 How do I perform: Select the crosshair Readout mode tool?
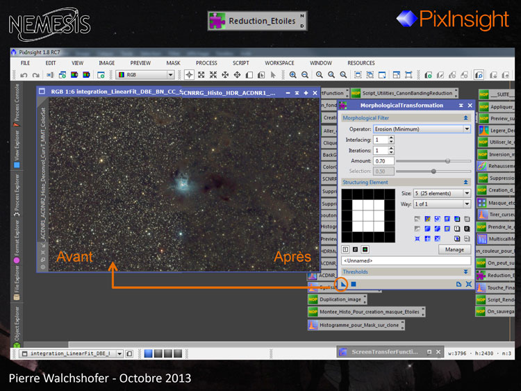coord(189,75)
